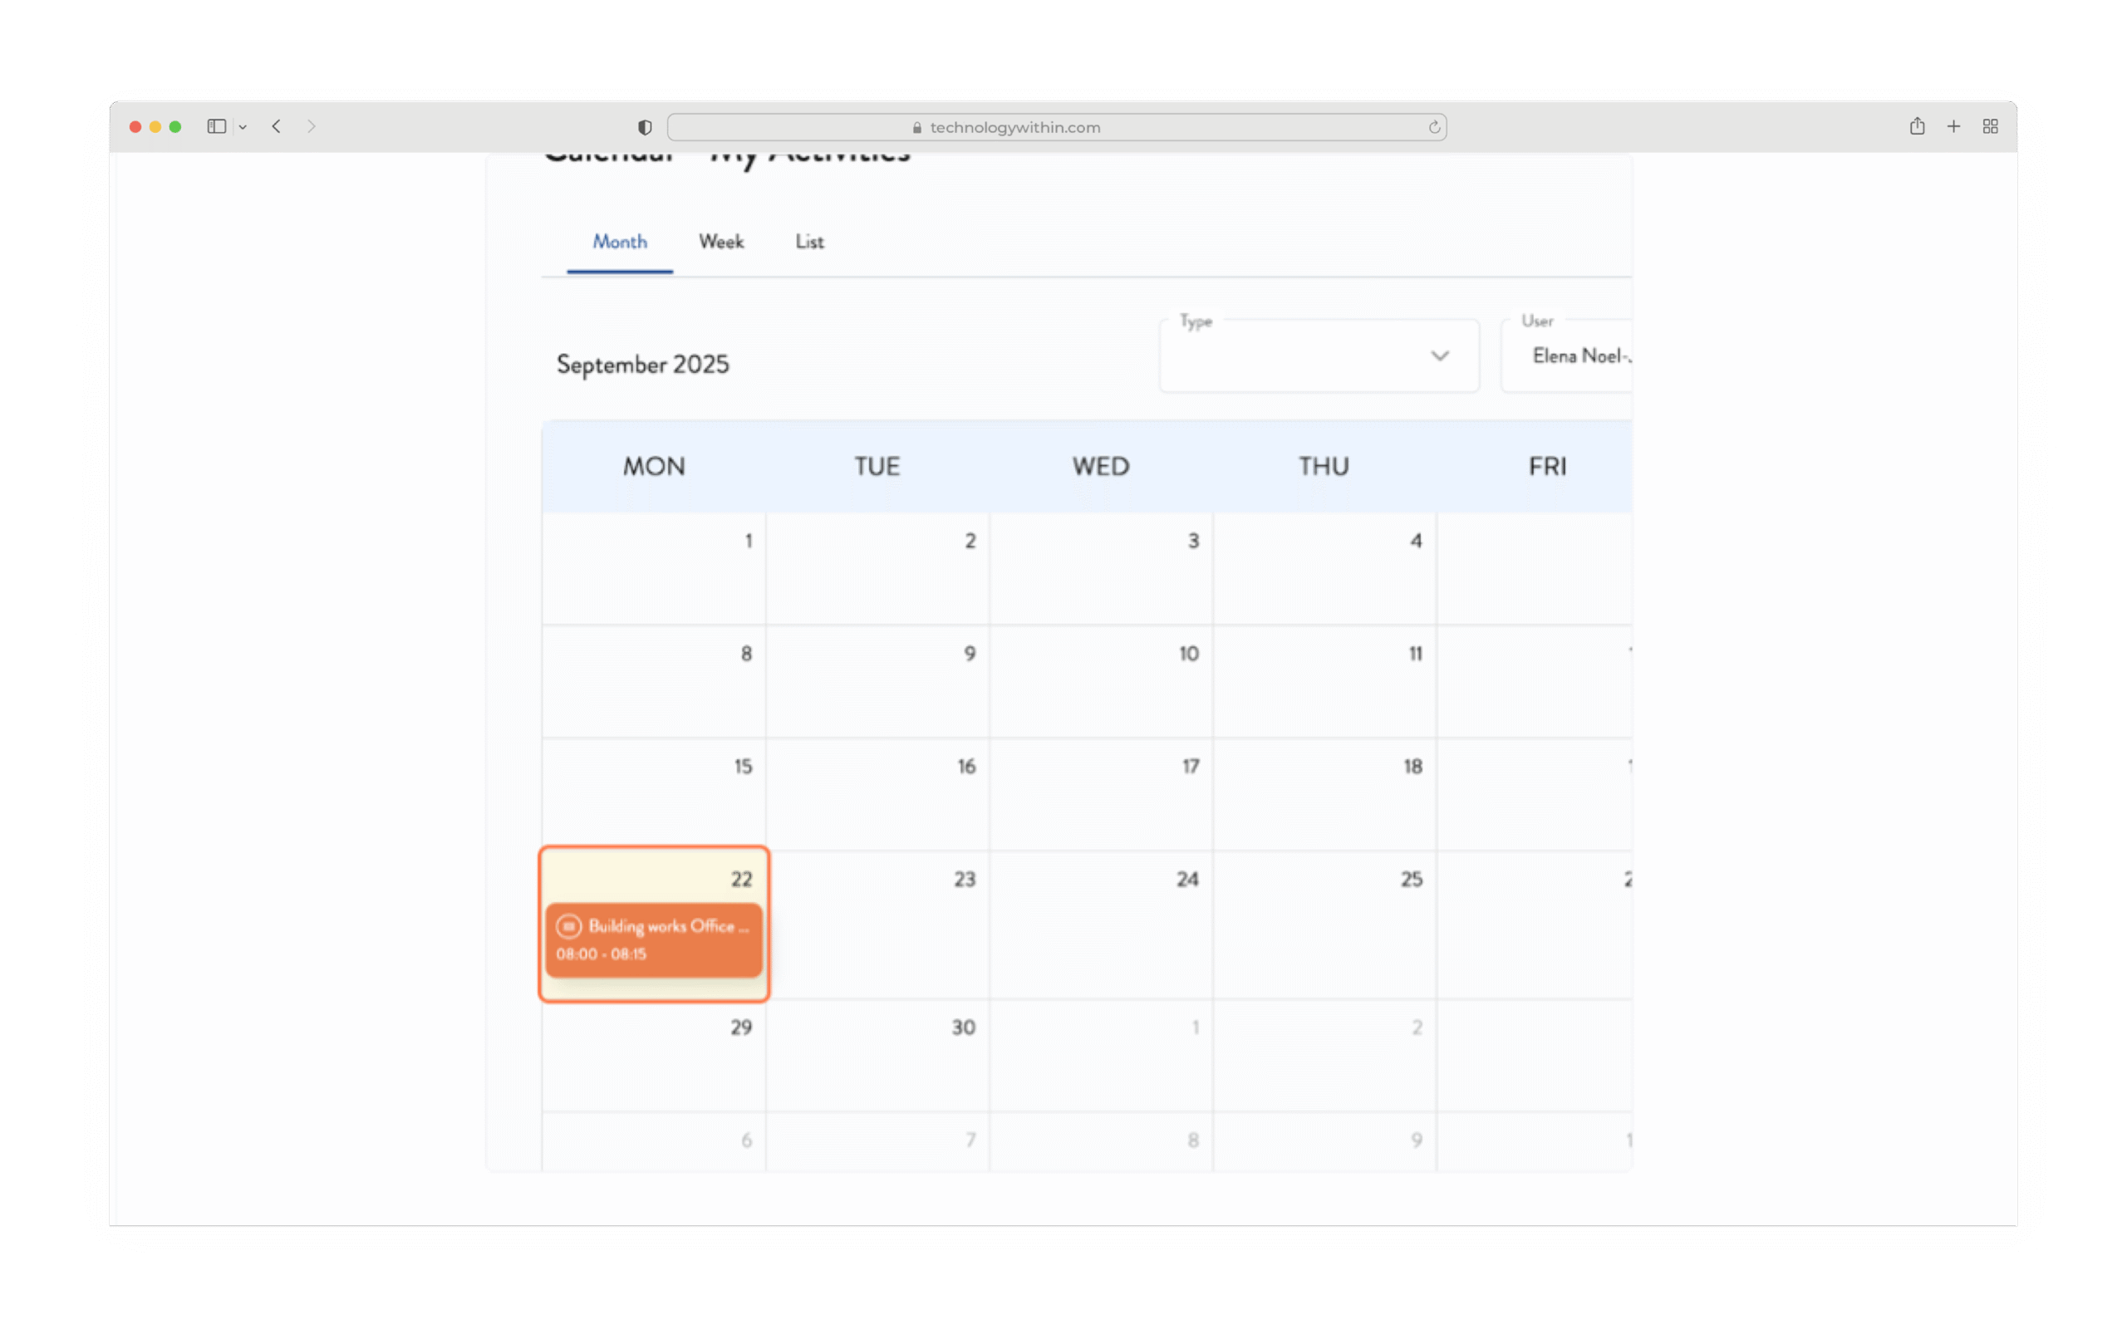Open the Share icon in the toolbar
This screenshot has height=1339, width=2127.
pos(1916,126)
